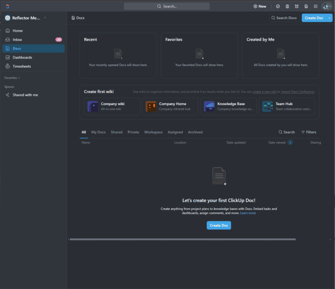Screen dimensions: 335x289
Task: Open Inbox with 20 notifications
Action: 34,40
